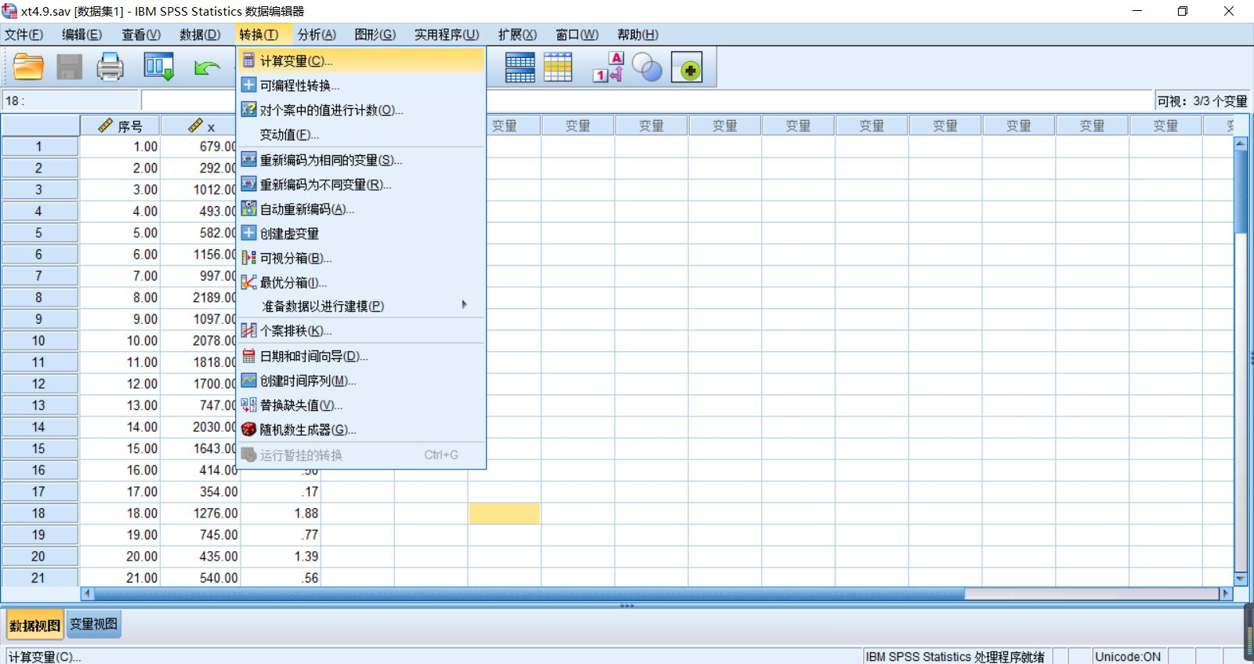Select row header 1

tap(39, 147)
